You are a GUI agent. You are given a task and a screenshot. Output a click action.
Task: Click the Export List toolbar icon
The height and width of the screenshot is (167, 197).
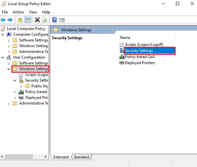(44, 20)
